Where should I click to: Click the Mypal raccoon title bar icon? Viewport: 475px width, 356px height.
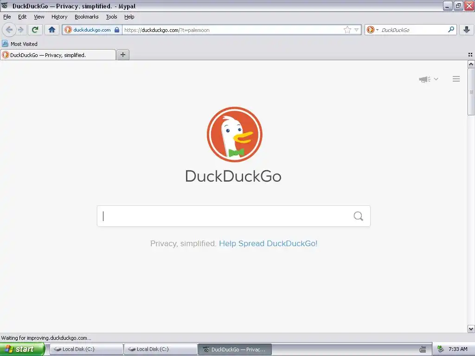pyautogui.click(x=5, y=6)
